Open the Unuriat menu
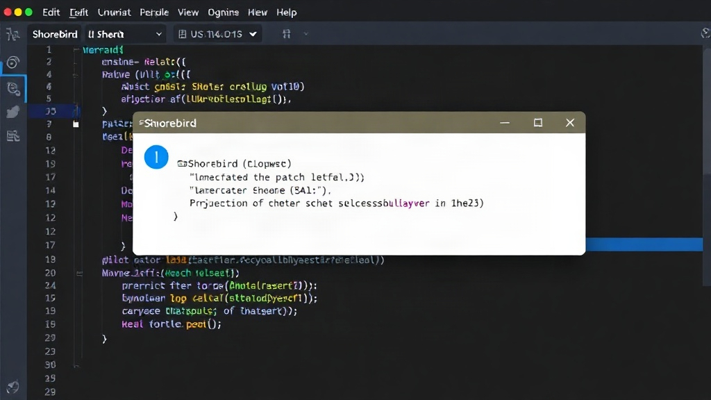This screenshot has height=400, width=711. point(115,12)
